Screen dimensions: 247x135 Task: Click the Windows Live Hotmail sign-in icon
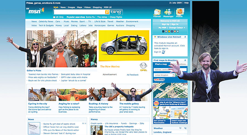tap(163, 52)
